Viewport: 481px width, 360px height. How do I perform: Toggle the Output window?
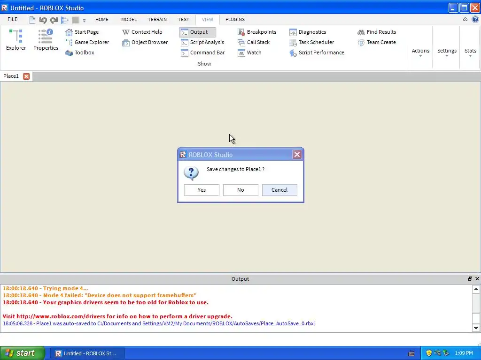click(198, 32)
